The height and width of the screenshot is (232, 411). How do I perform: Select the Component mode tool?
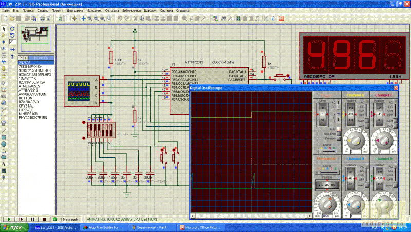[x=4, y=35]
